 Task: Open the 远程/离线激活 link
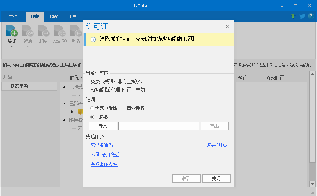[x=105, y=155]
